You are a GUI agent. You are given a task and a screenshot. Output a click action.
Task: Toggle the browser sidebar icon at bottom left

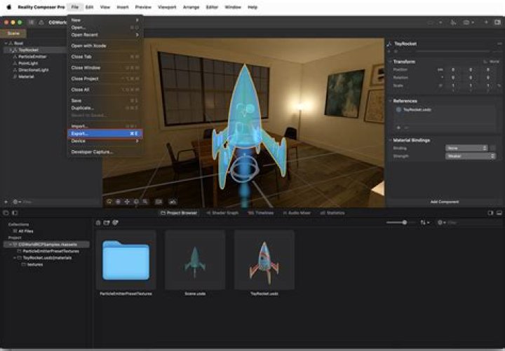pos(15,213)
